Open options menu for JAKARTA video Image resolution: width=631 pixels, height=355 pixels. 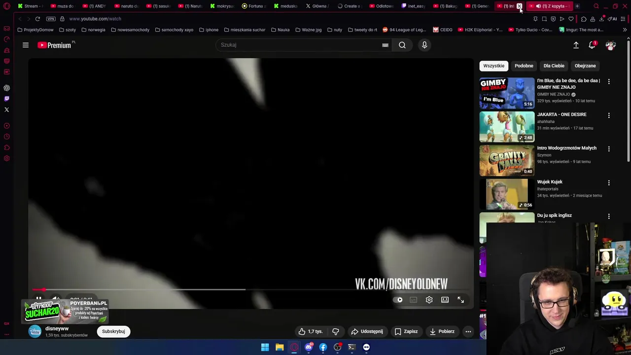tap(609, 115)
